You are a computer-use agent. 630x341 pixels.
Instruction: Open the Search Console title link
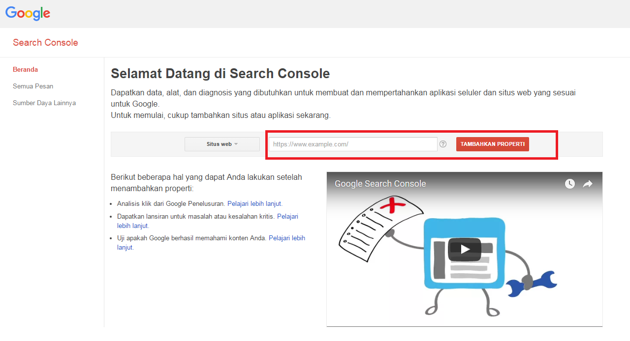point(45,43)
